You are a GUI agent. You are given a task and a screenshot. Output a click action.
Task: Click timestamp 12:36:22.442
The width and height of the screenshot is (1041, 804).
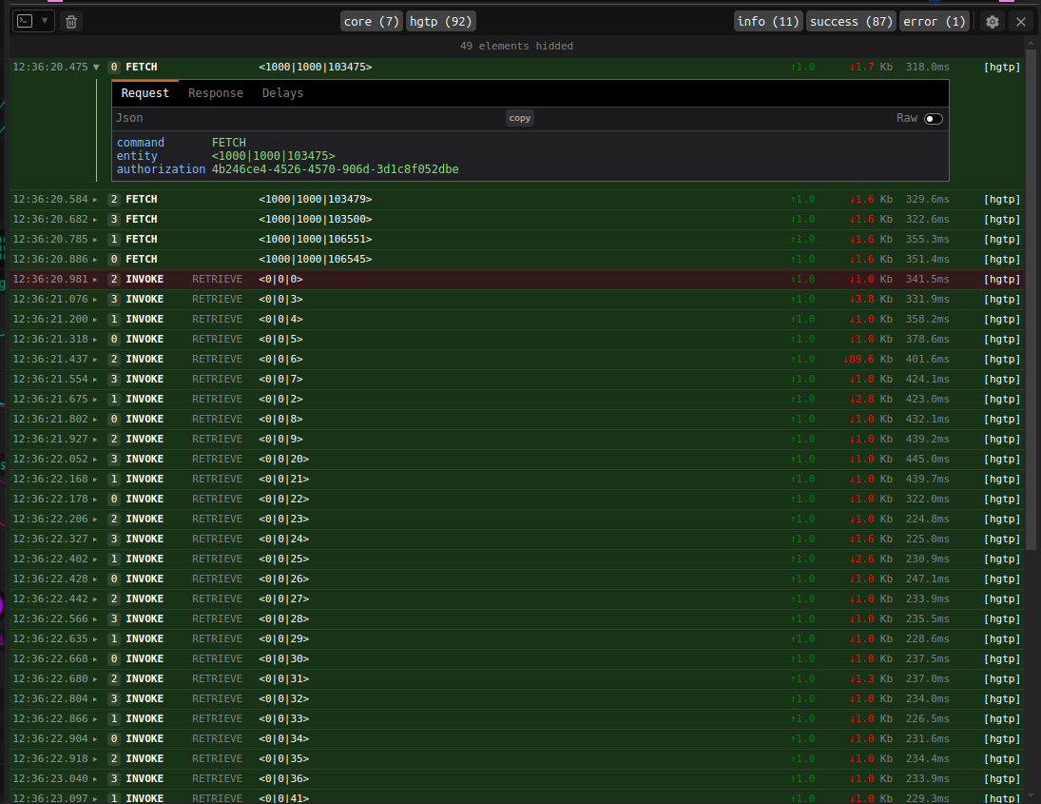(x=50, y=598)
